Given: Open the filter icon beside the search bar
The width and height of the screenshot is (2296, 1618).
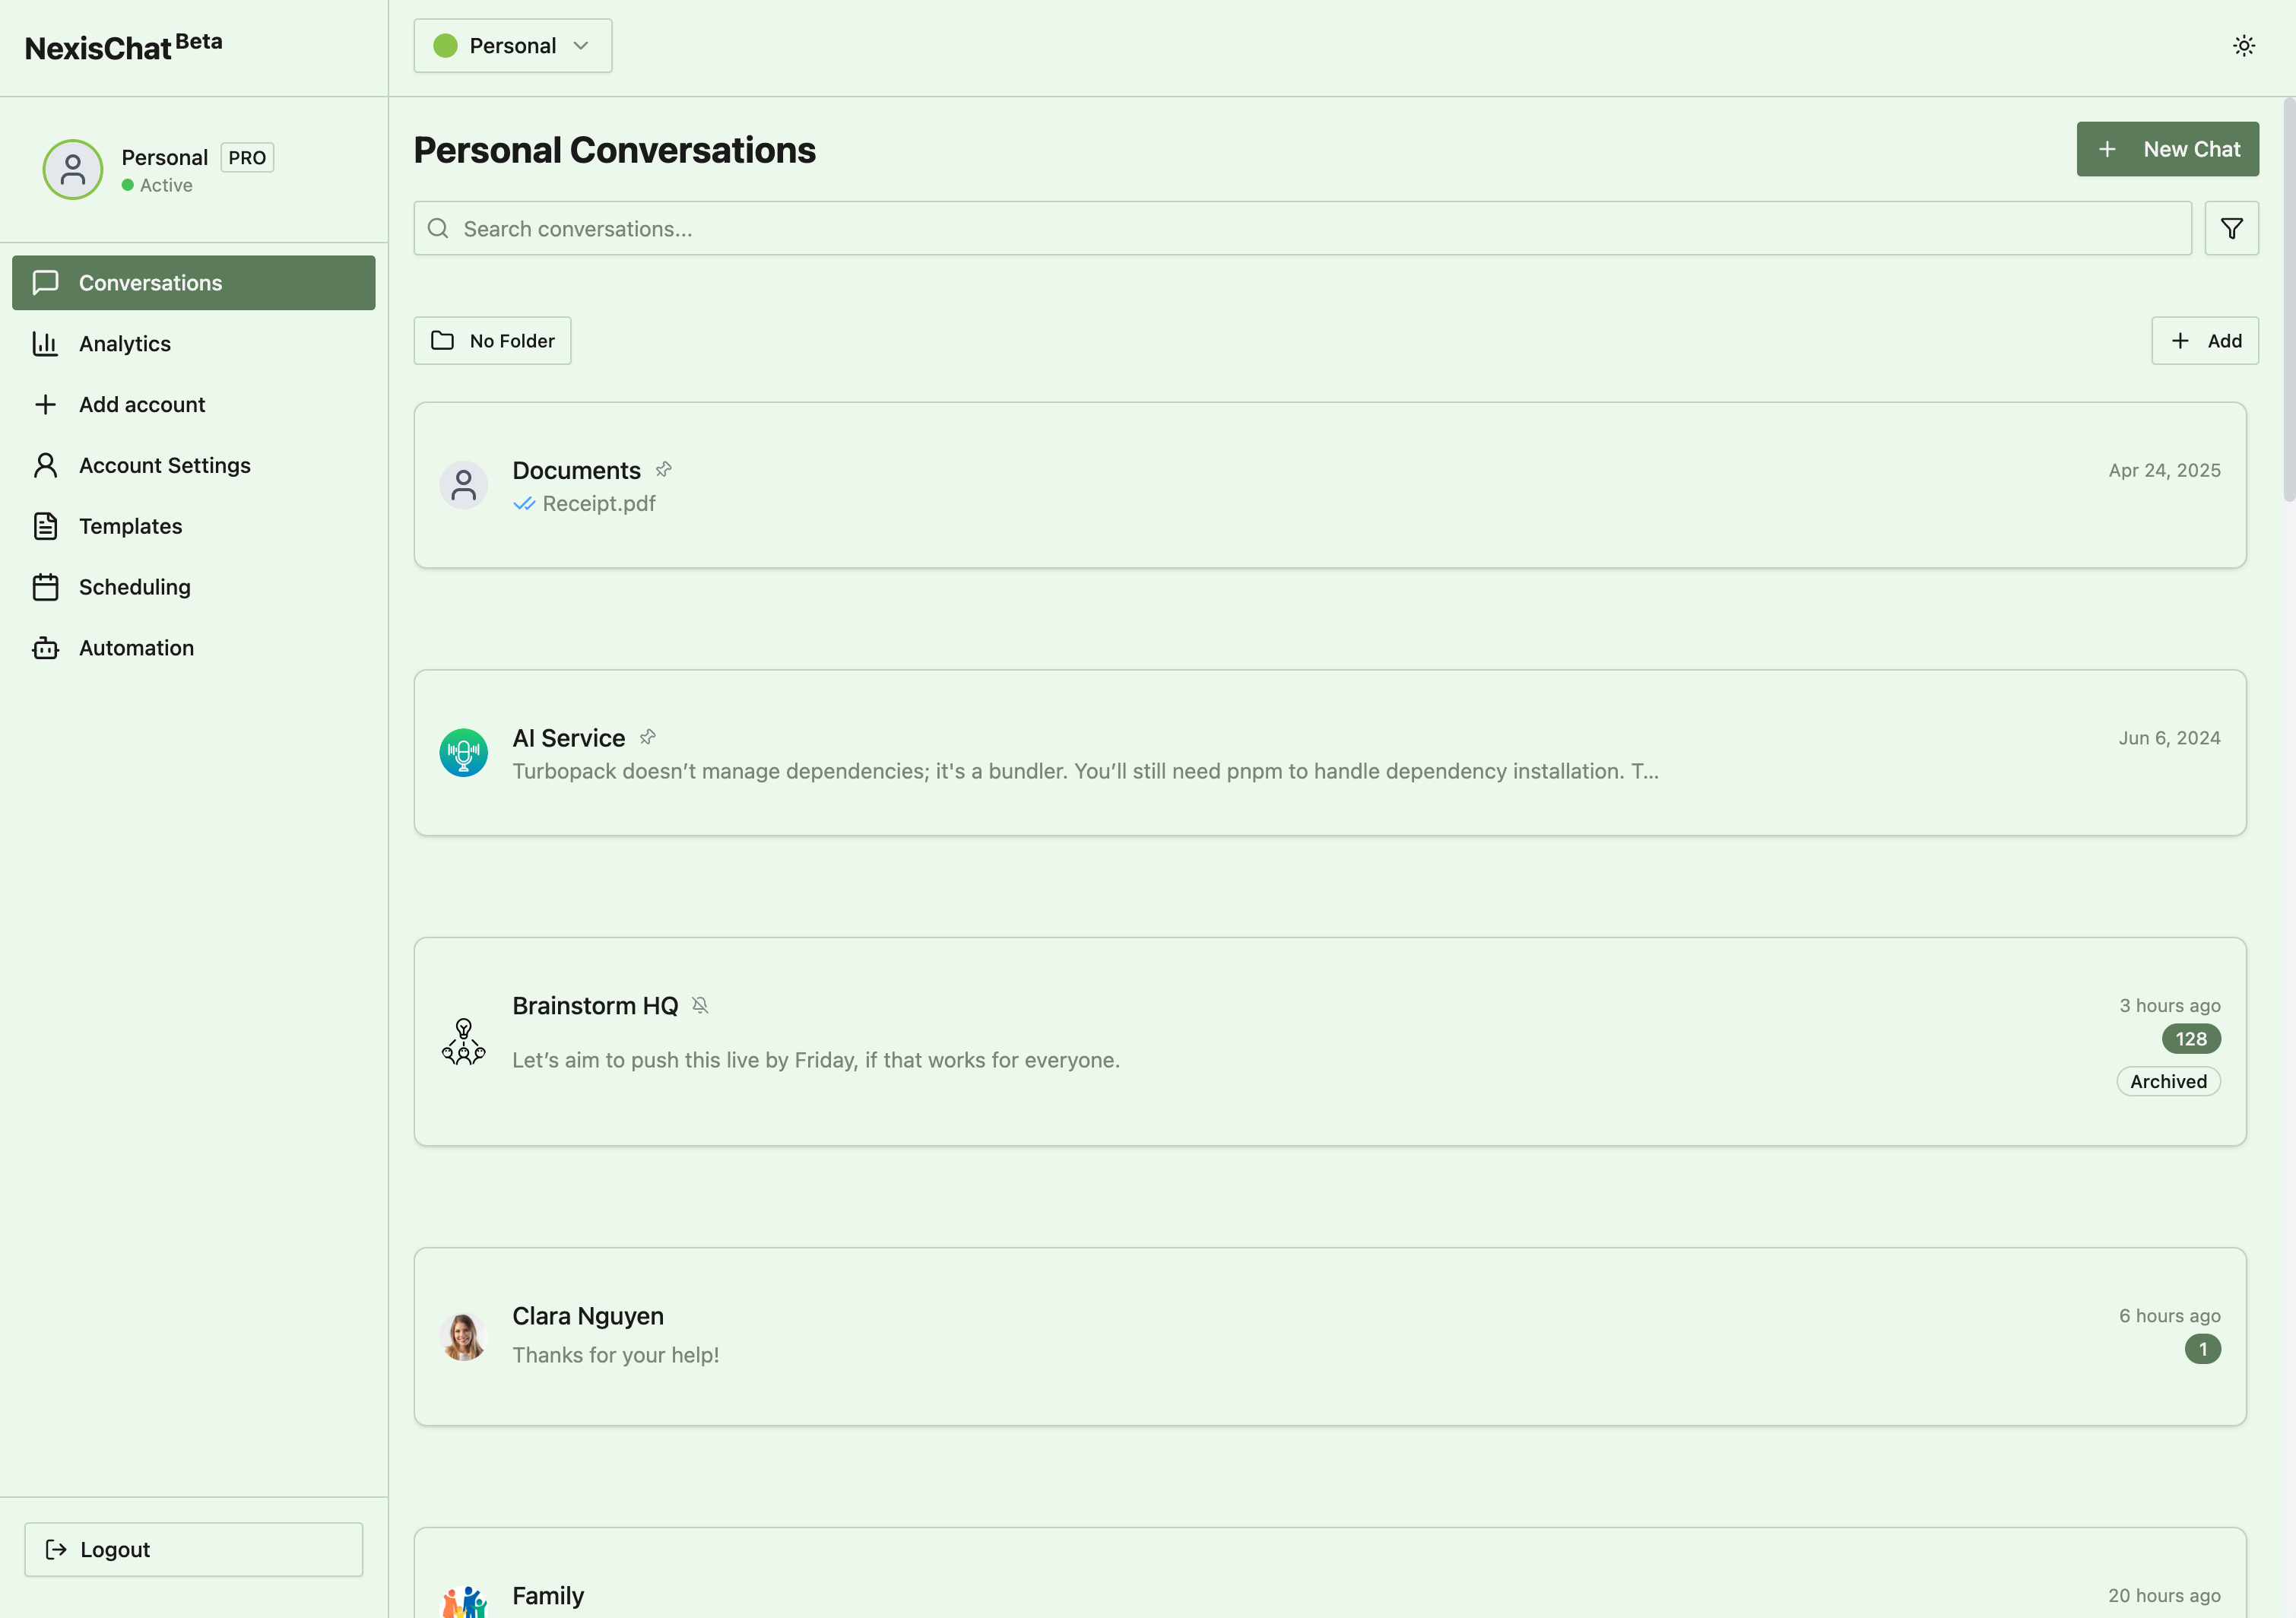Looking at the screenshot, I should 2231,228.
